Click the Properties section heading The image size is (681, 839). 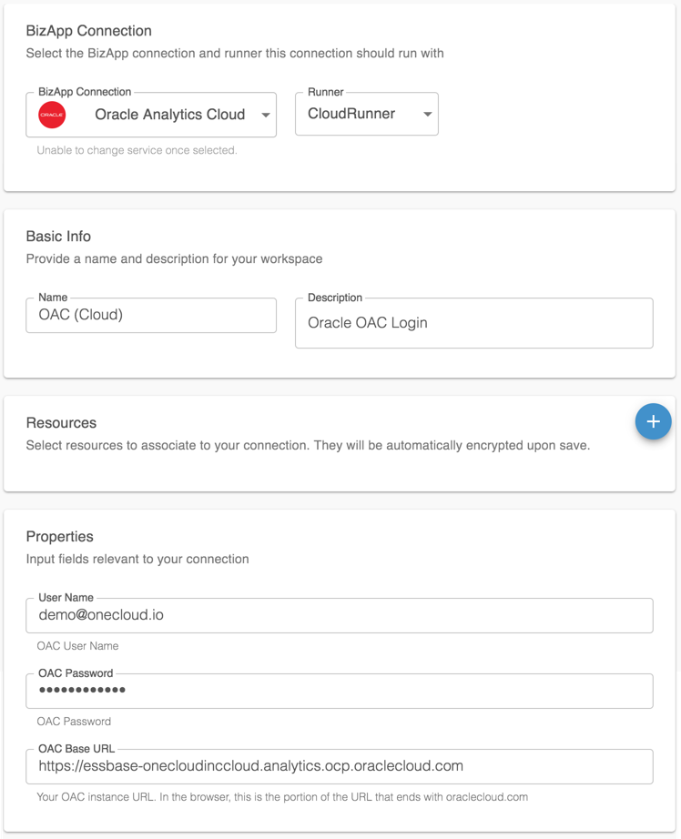pyautogui.click(x=60, y=537)
